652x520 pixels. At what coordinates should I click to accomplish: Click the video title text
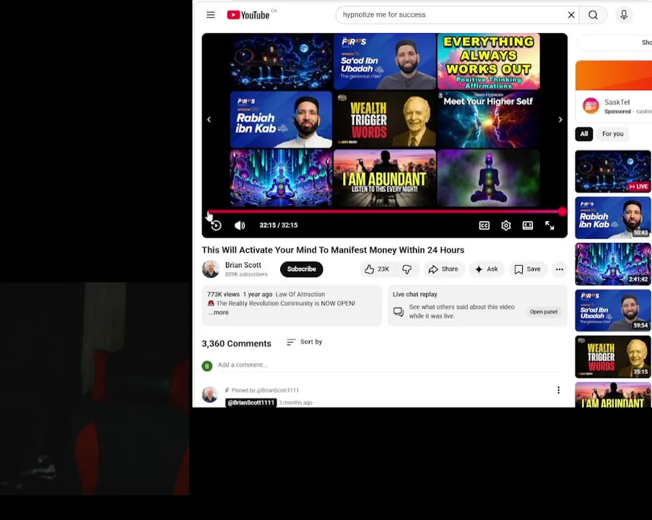click(x=333, y=250)
